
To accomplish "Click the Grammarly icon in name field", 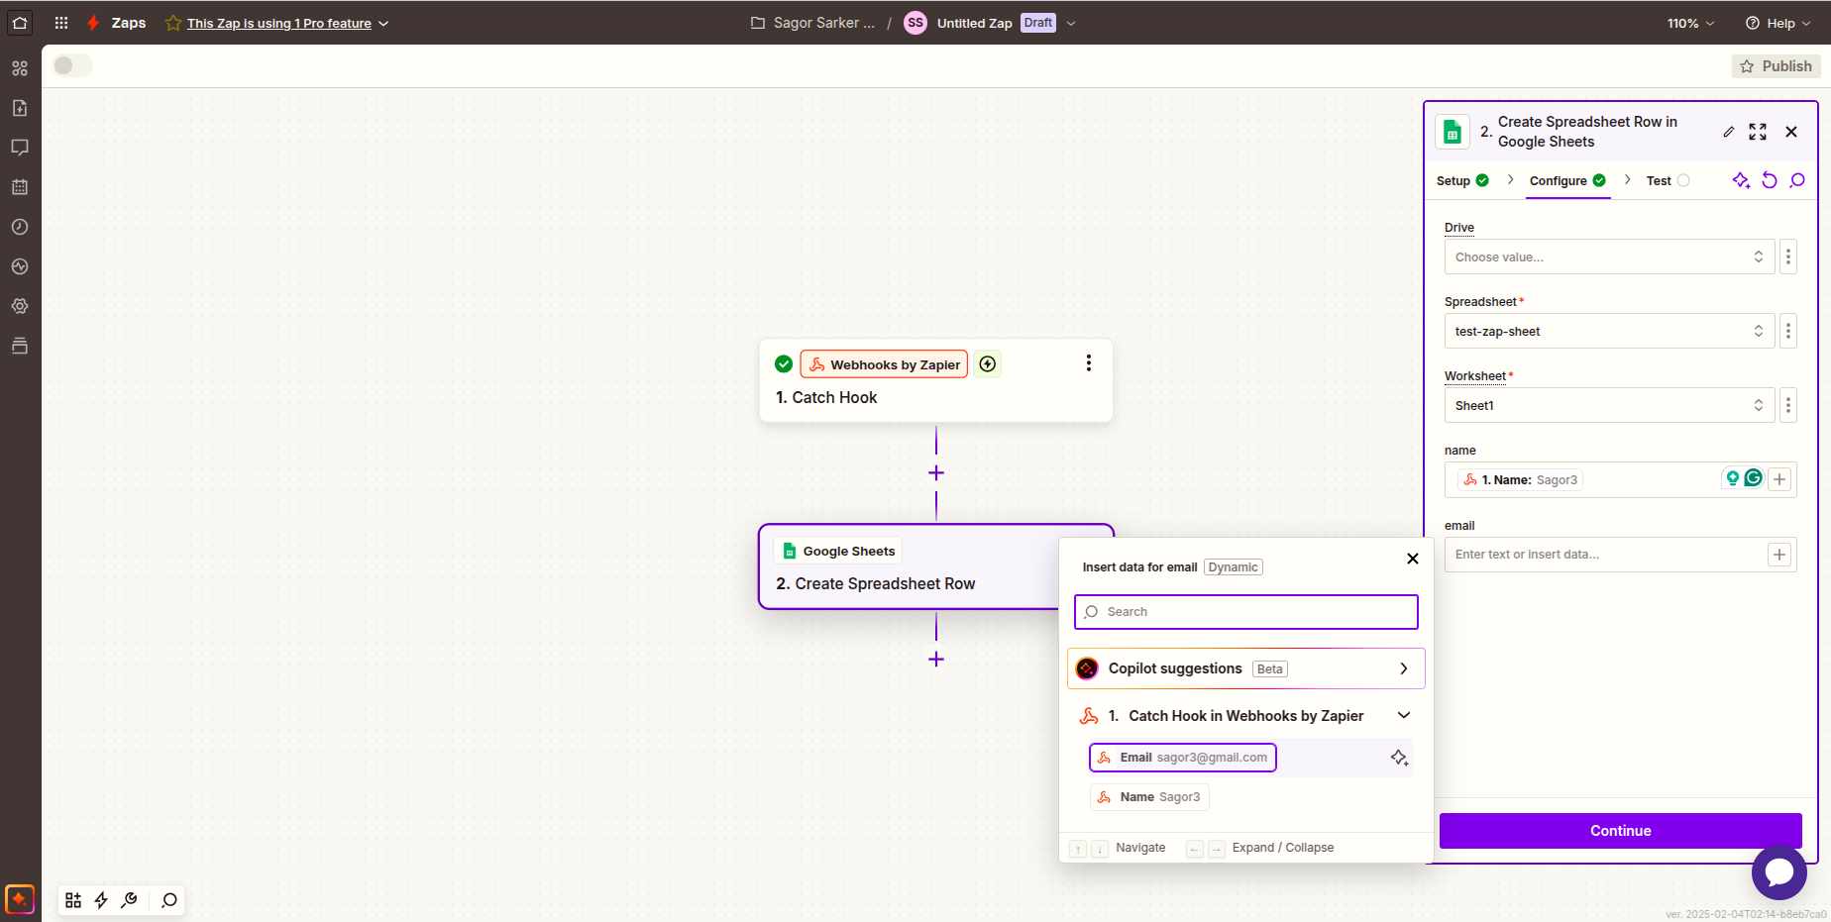I will coord(1754,478).
